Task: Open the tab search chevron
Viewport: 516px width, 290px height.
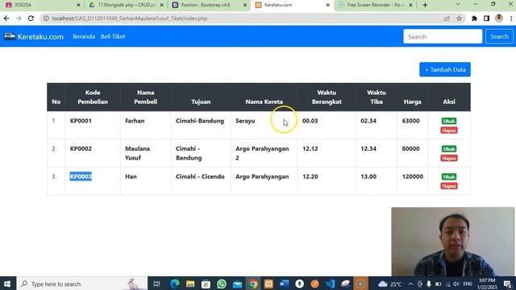Action: pos(458,4)
